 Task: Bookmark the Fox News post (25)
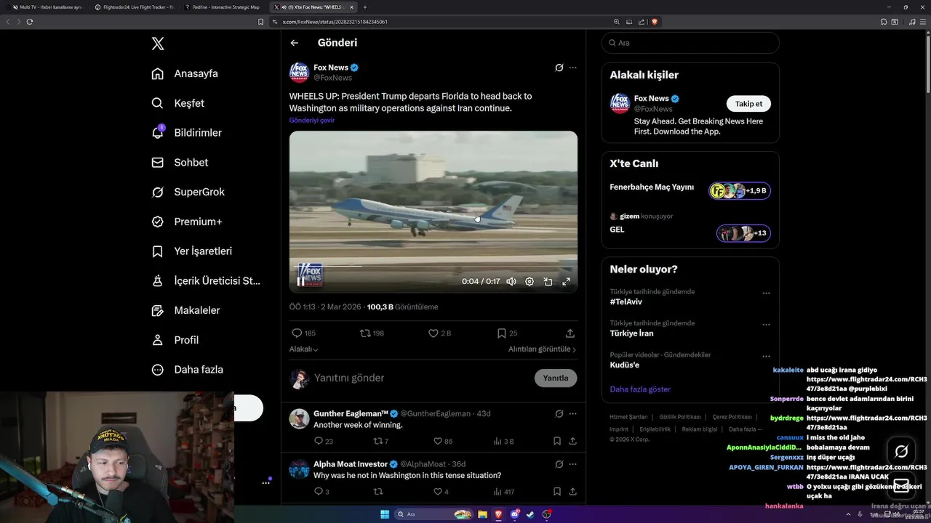pos(507,333)
